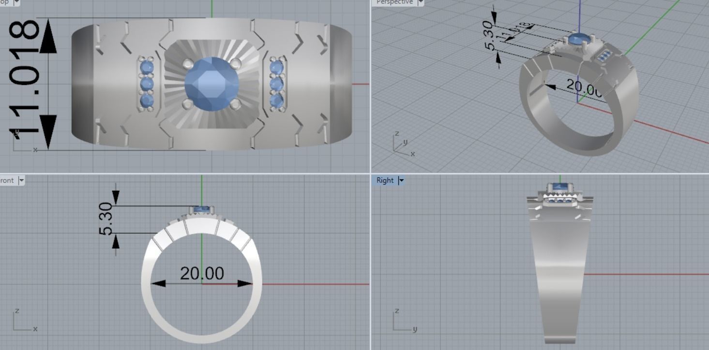Select the 5.30 dimension in Front view
This screenshot has width=709, height=350.
[106, 219]
